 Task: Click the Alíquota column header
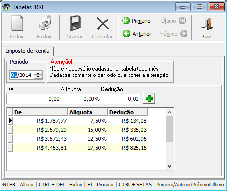coord(88,112)
